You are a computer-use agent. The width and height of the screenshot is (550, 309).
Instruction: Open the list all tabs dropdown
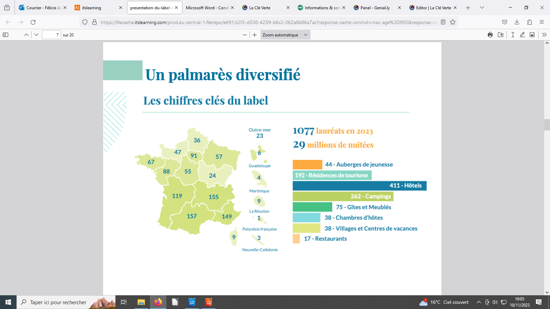482,8
